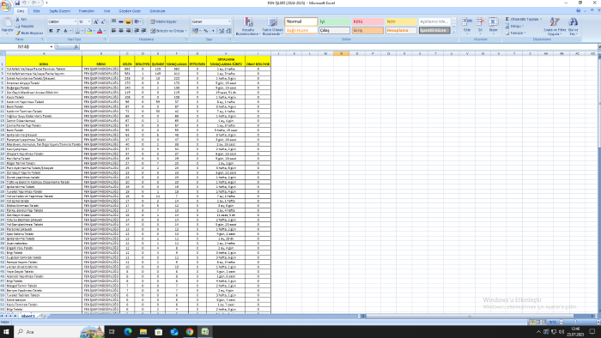Decrease indent in alignment group
This screenshot has width=601, height=338.
point(137,31)
